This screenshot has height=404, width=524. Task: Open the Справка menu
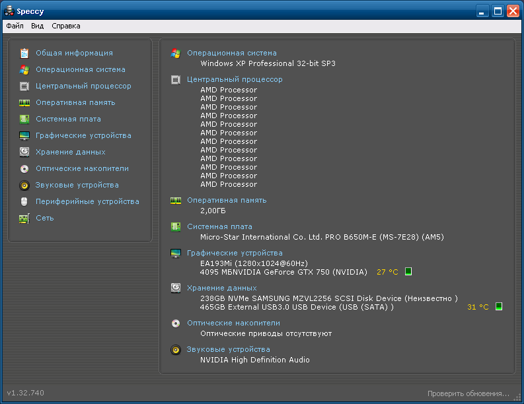tap(66, 26)
